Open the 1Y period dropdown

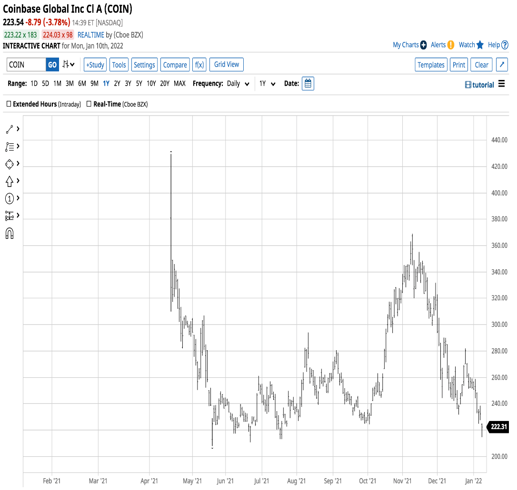pyautogui.click(x=267, y=84)
